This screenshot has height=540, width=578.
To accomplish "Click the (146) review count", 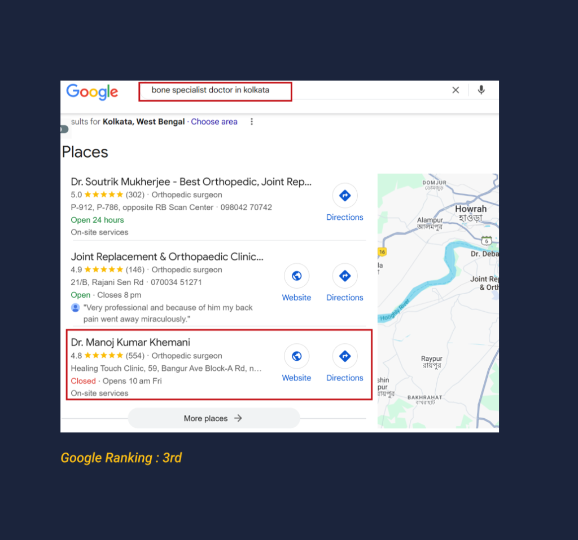I will [135, 270].
